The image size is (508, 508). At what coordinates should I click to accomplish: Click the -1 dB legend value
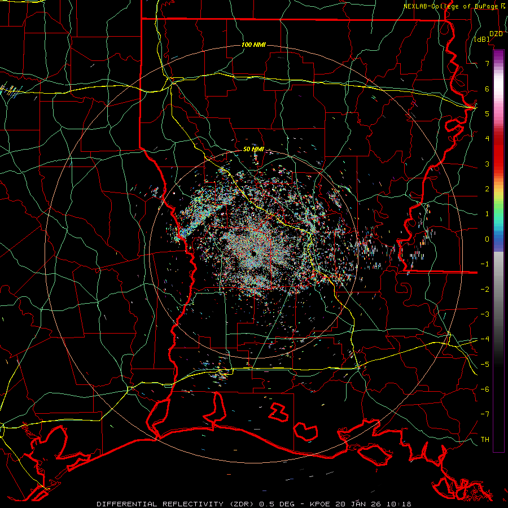(x=485, y=264)
